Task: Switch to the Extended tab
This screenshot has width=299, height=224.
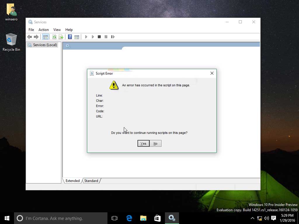Action: point(72,181)
